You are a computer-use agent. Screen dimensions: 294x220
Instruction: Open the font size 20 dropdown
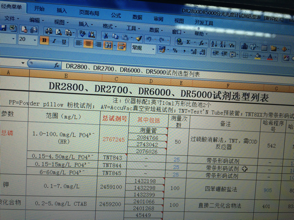35,40
